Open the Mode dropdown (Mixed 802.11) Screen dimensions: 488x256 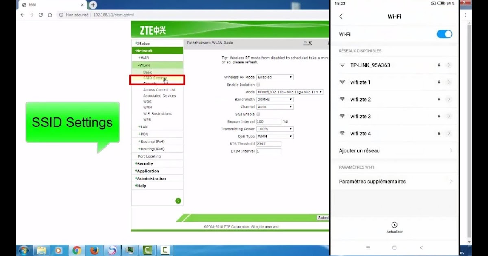[290, 92]
